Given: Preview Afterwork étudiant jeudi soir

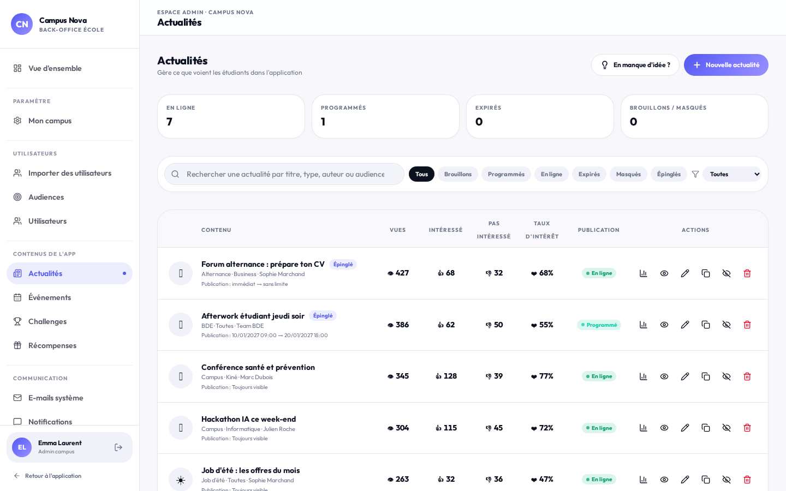Looking at the screenshot, I should [664, 325].
